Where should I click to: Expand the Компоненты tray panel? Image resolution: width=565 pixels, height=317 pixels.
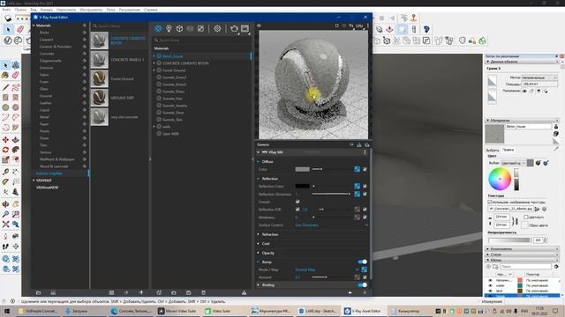click(x=522, y=248)
